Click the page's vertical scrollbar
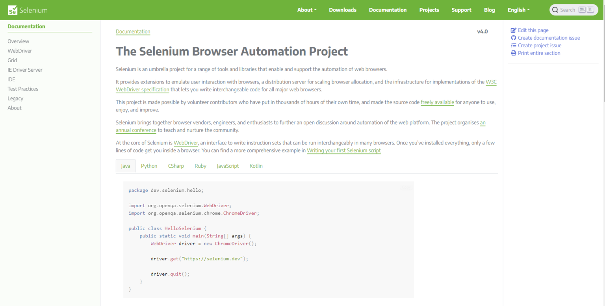605x306 pixels. coord(603,59)
